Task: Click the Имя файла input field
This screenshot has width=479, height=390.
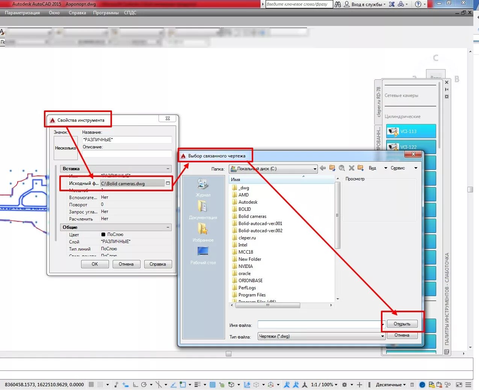Action: point(320,324)
